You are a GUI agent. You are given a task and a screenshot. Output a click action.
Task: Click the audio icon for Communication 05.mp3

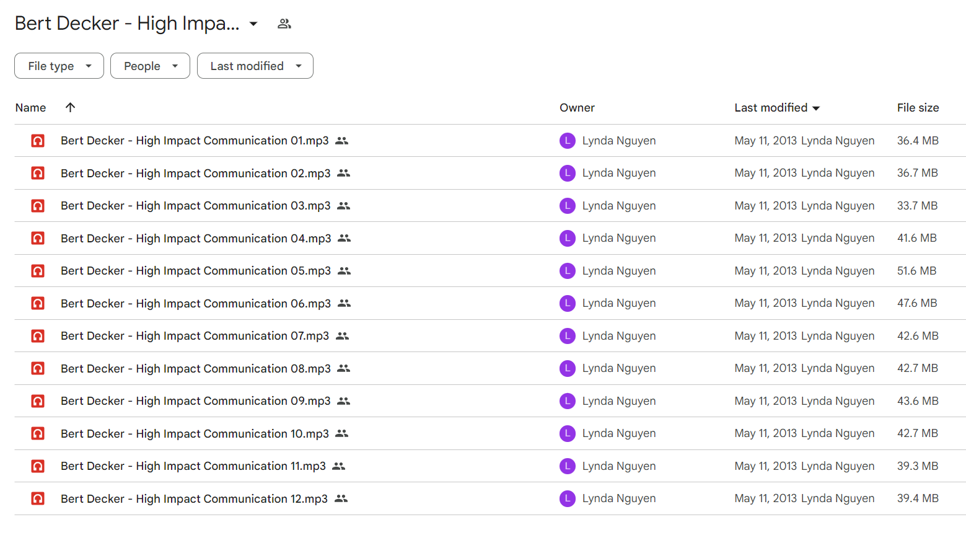click(38, 271)
